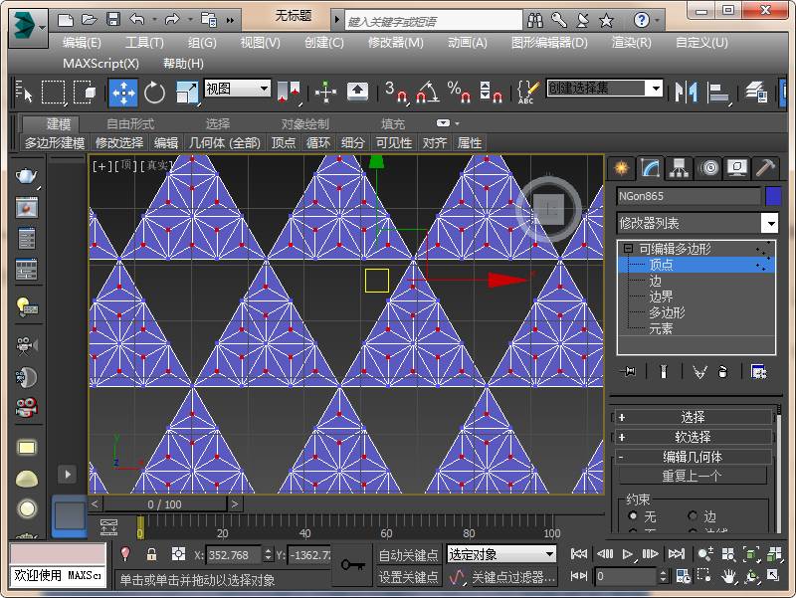This screenshot has height=598, width=796.
Task: Click the Align tool icon
Action: tap(718, 93)
